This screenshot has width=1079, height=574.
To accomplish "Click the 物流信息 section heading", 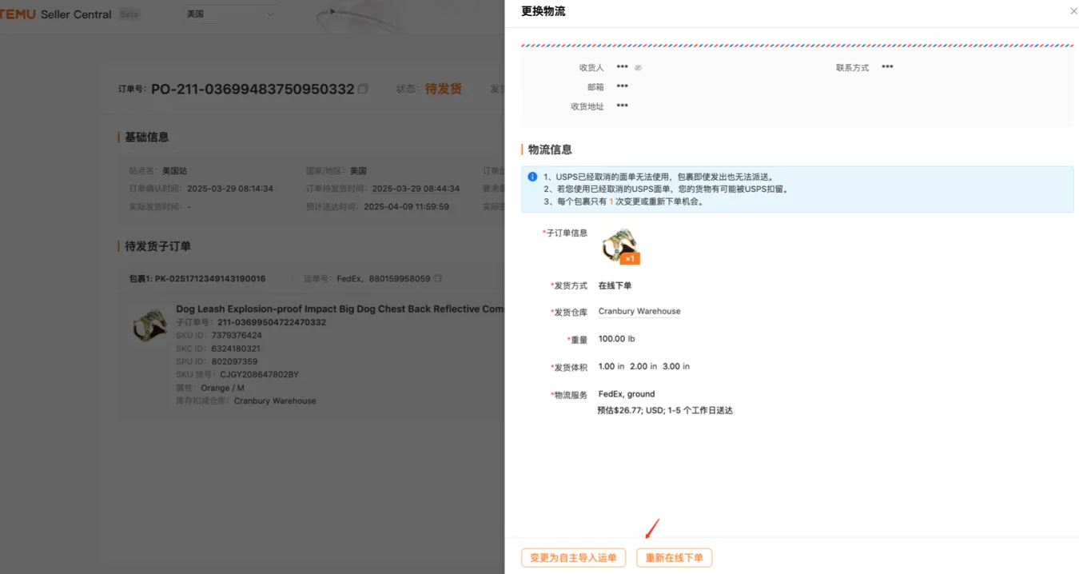I will pos(550,149).
